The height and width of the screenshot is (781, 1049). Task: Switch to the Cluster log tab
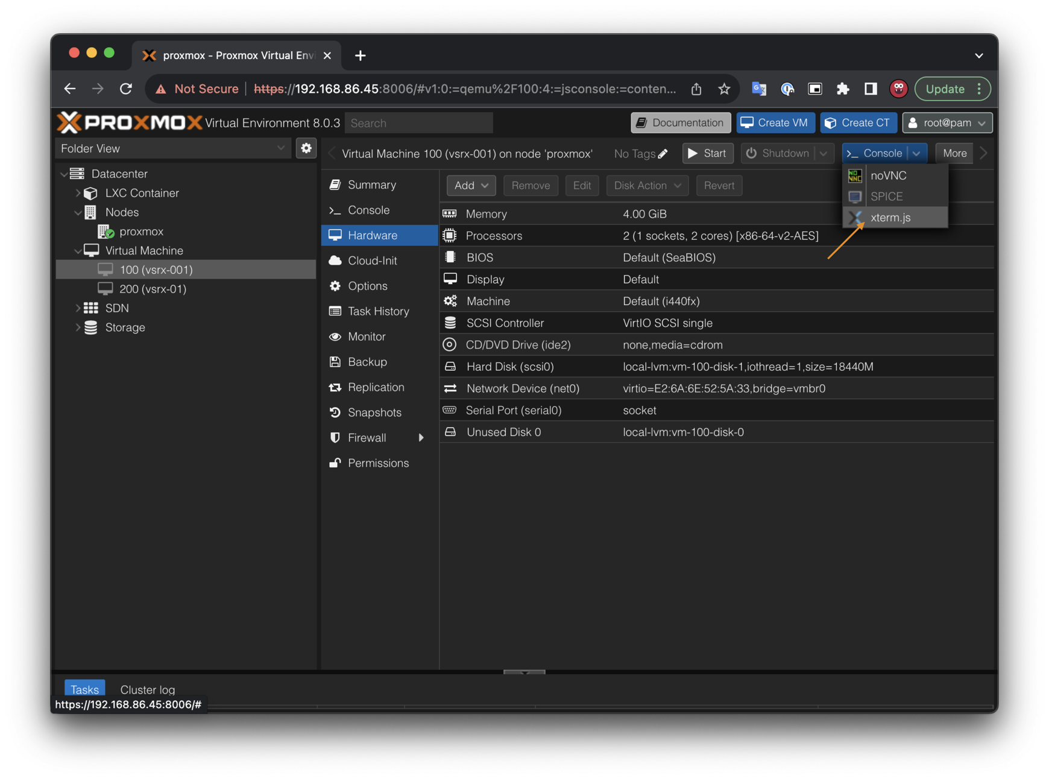147,689
